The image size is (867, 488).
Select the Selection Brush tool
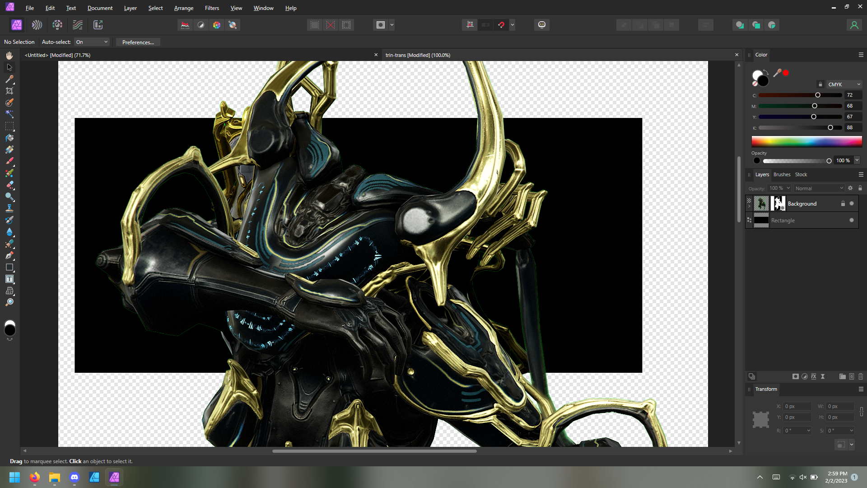9,103
